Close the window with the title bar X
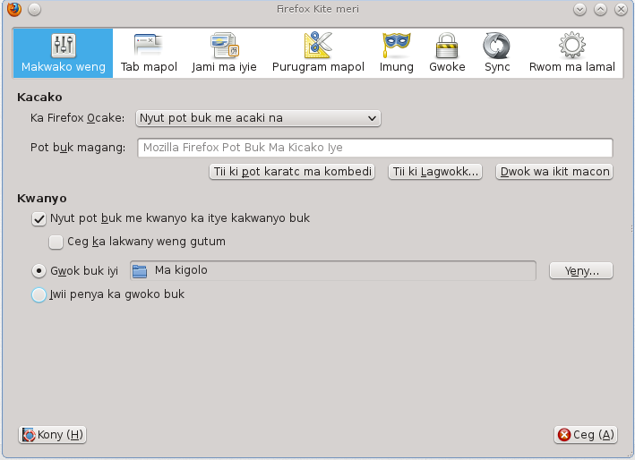 [x=621, y=9]
